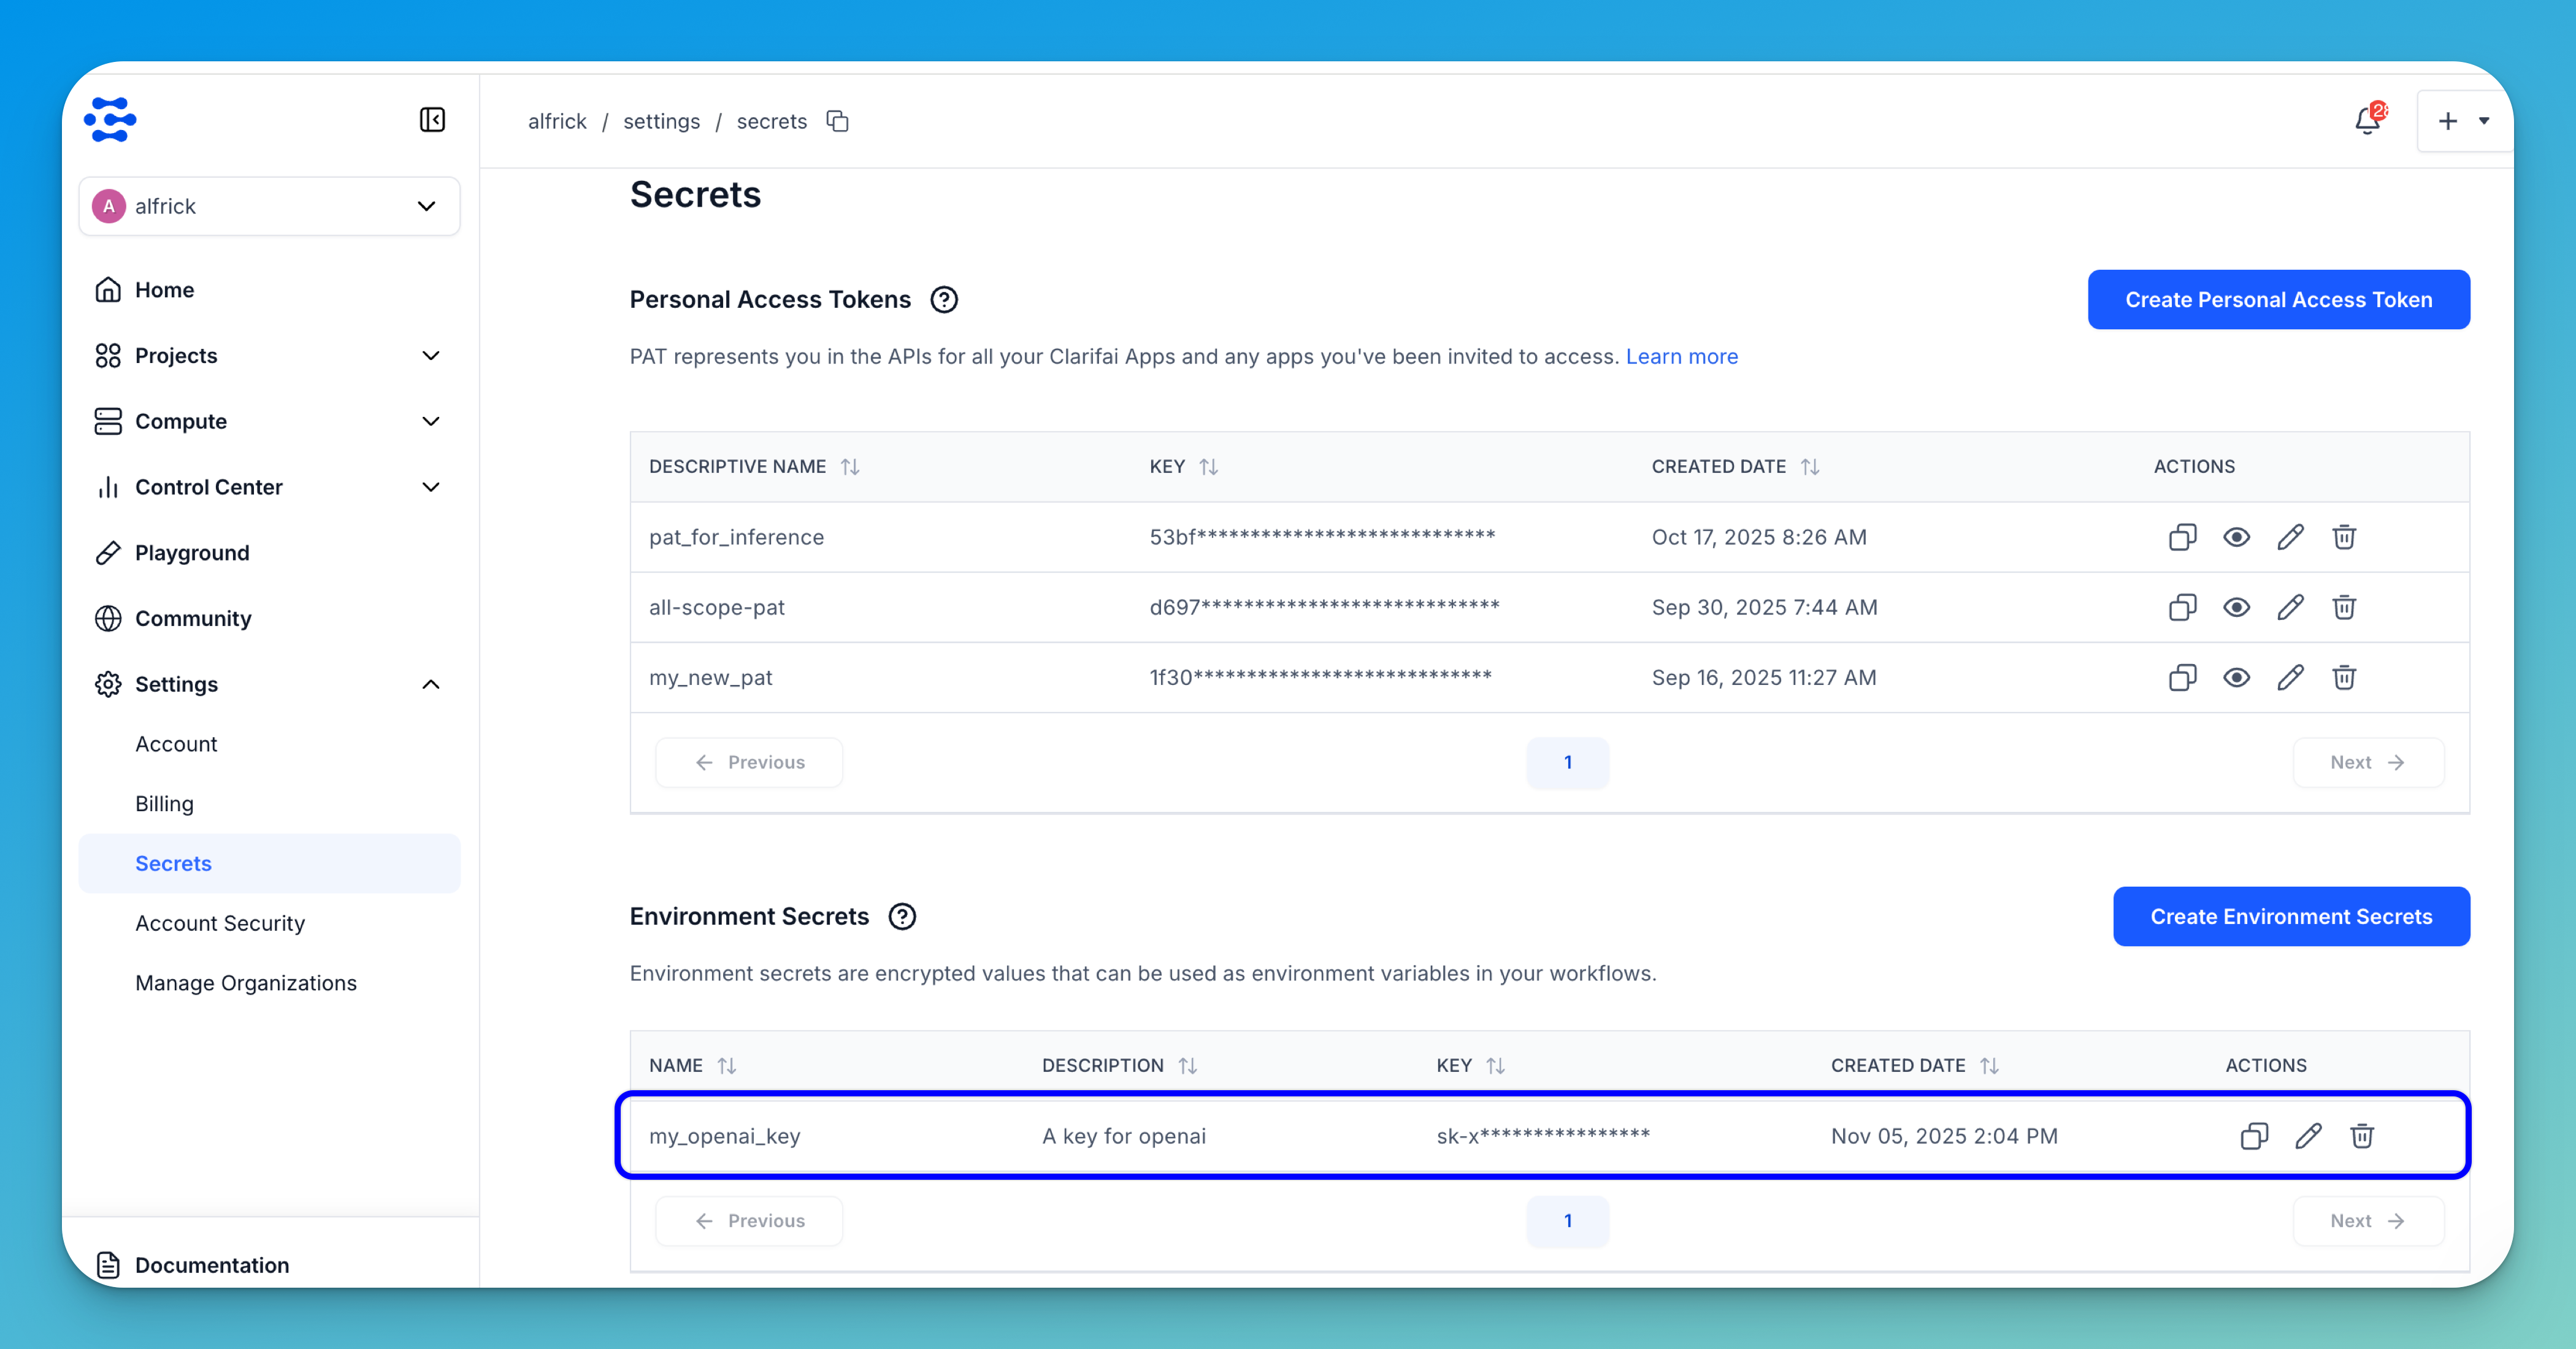The image size is (2576, 1349).
Task: Click Create Personal Access Token button
Action: [x=2278, y=299]
